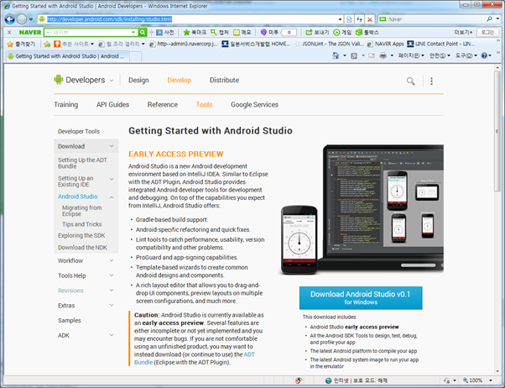This screenshot has width=505, height=388.
Task: Select the Getting Started with Android Studio browser tab
Action: [x=66, y=56]
